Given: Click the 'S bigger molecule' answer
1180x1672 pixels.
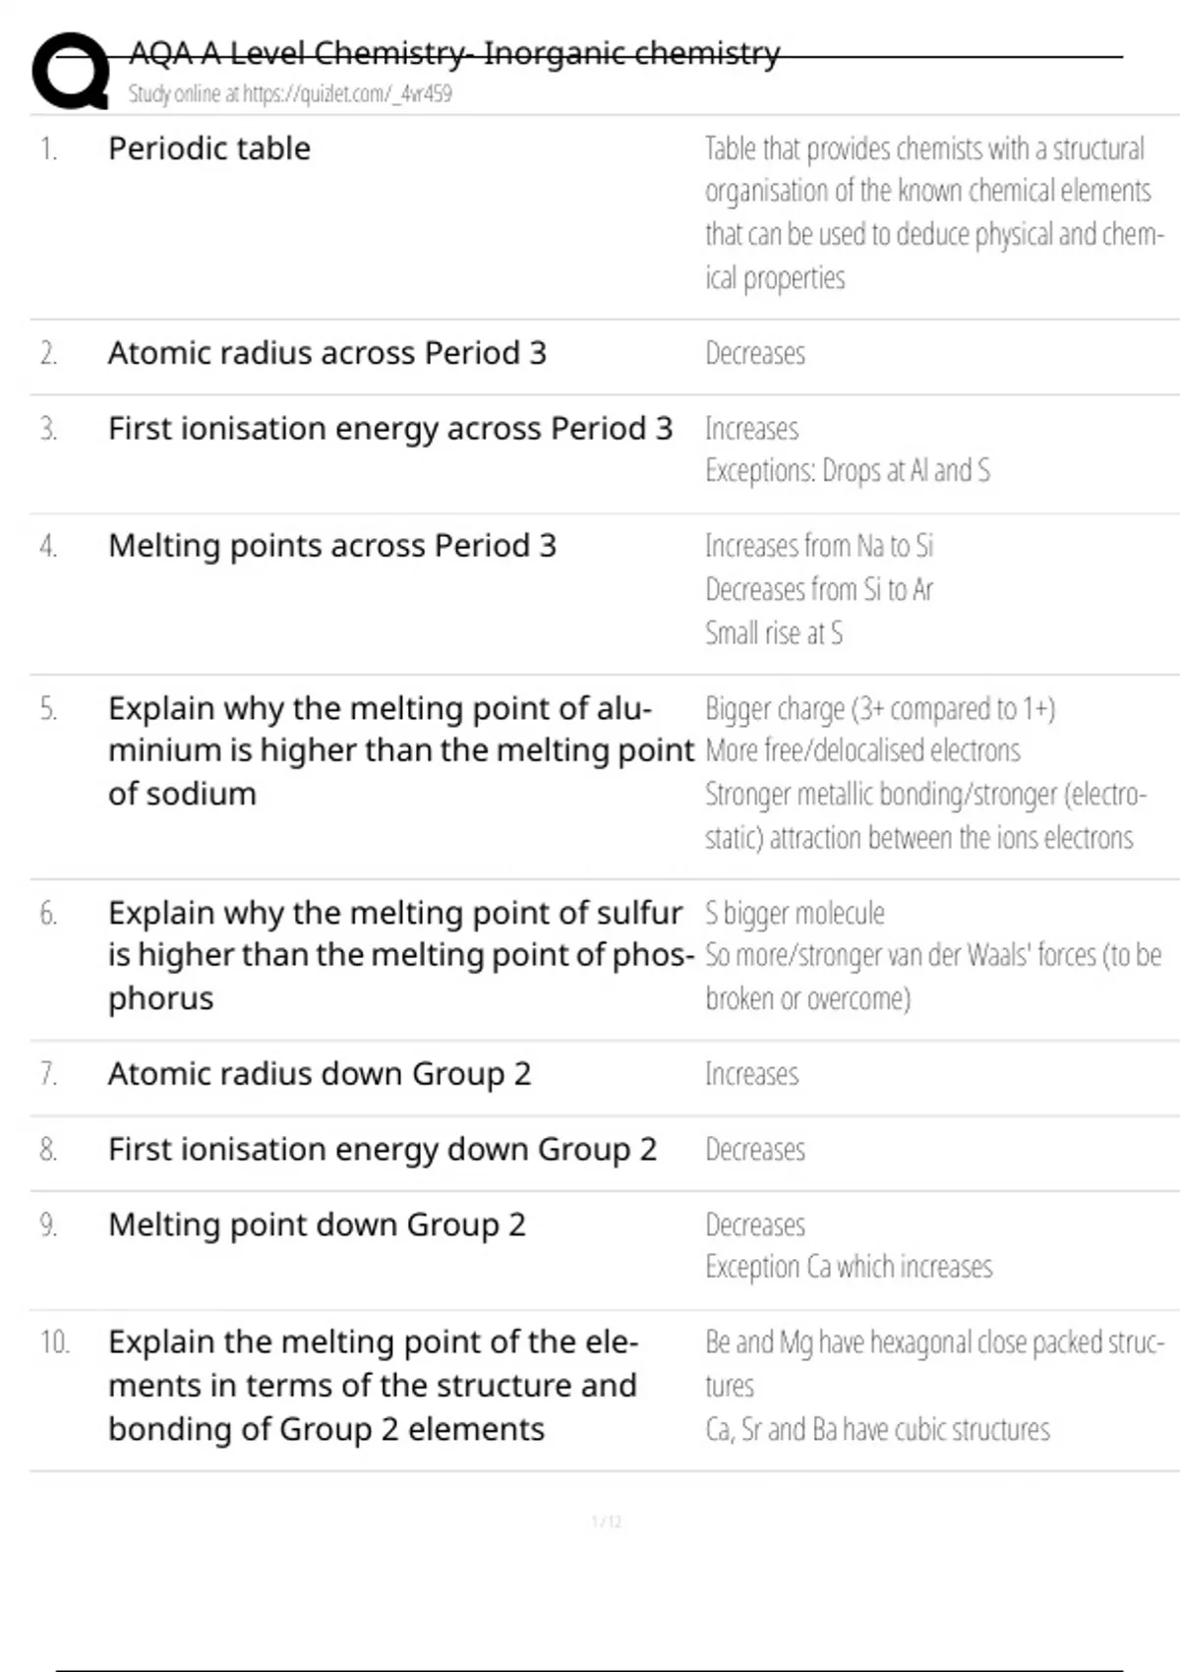Looking at the screenshot, I should coord(795,913).
